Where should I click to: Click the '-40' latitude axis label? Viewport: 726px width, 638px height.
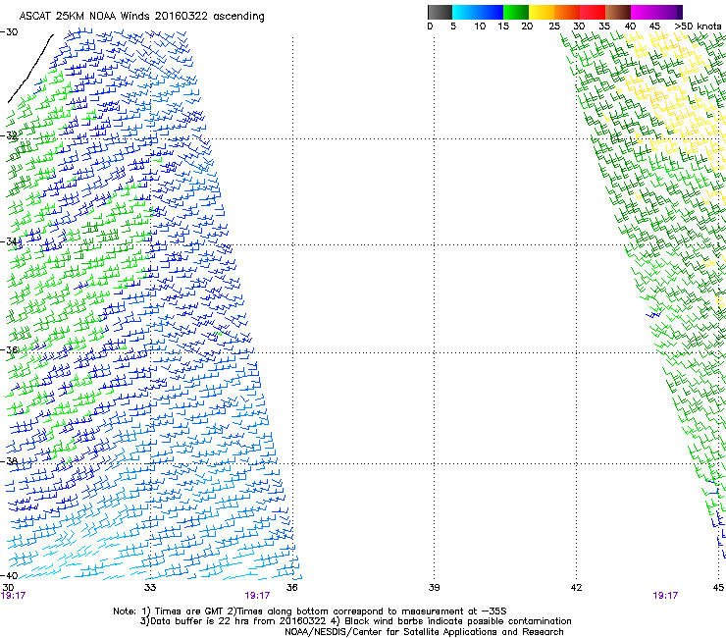pos(9,575)
